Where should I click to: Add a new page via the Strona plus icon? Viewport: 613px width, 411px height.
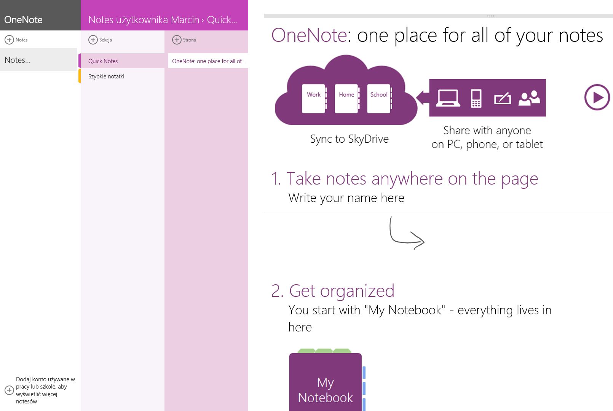point(177,40)
